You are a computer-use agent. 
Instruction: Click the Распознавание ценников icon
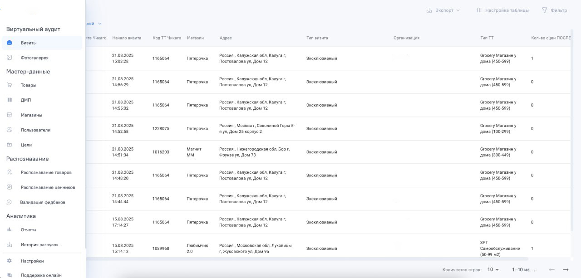(x=10, y=187)
